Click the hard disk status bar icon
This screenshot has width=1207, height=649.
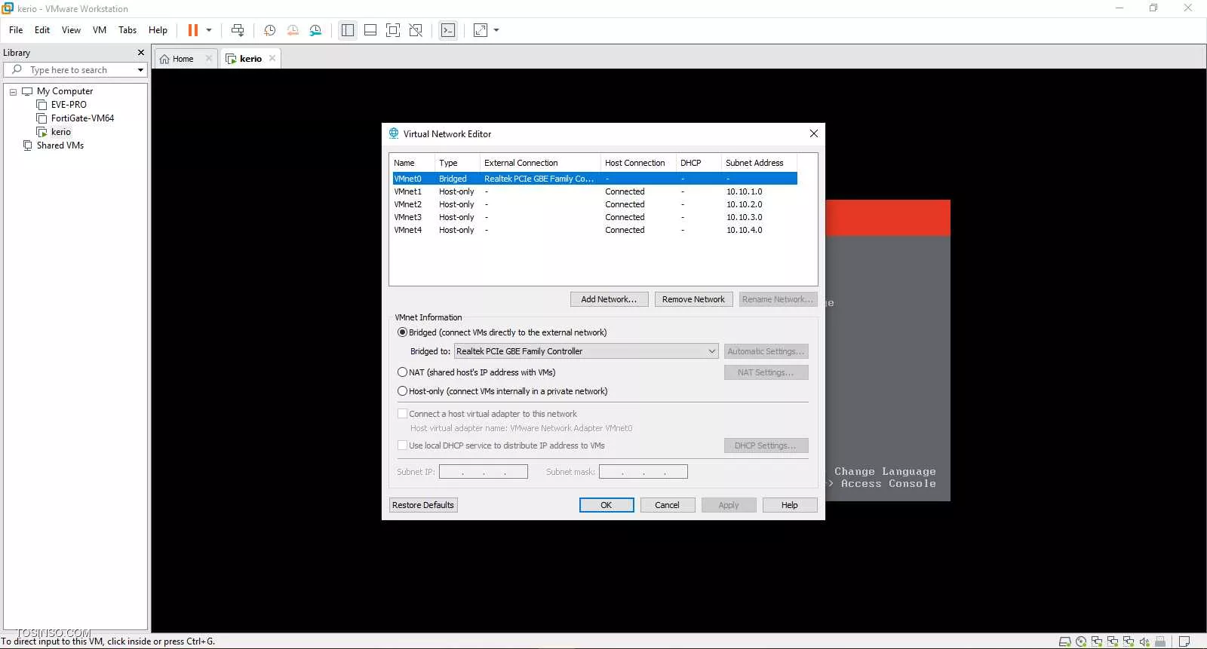[1064, 641]
